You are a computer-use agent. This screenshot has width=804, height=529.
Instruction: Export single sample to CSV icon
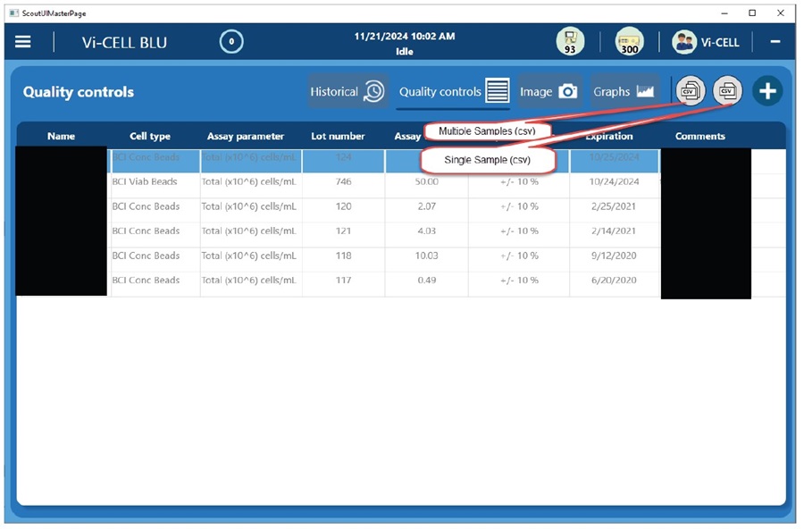(727, 91)
